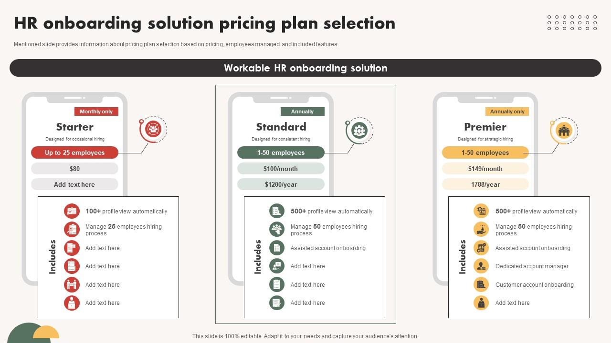The height and width of the screenshot is (343, 611).
Task: Click the Standard plan green gear icon
Action: pyautogui.click(x=359, y=130)
